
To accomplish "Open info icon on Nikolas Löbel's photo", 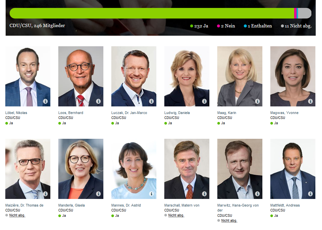I will pos(45,101).
